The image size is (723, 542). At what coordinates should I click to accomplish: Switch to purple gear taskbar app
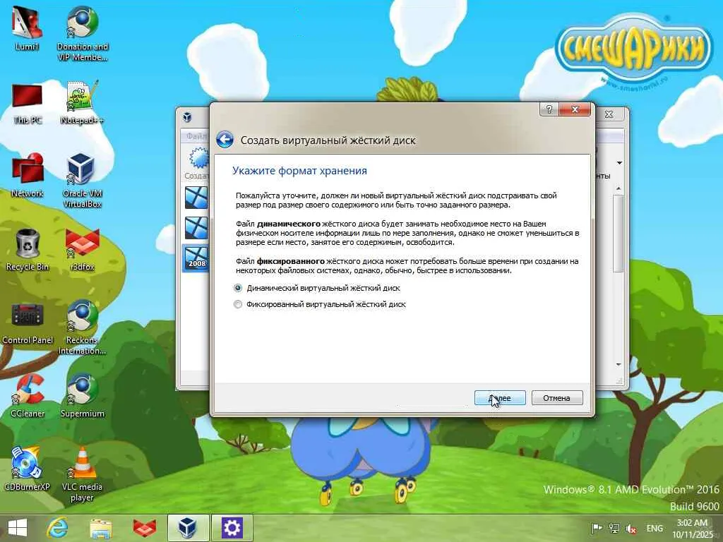coord(232,528)
